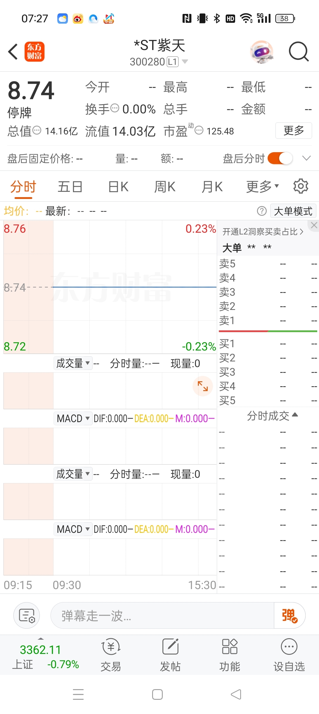Open the first 成交量 indicator dropdown
Screen dimensions: 319x714
pos(73,363)
